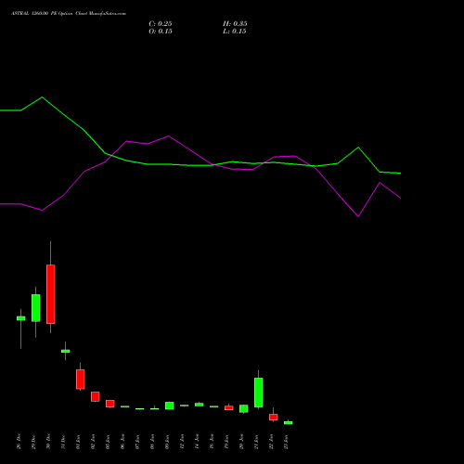Click the red candle for 01 Jan
This screenshot has height=464, width=464.
click(x=81, y=380)
